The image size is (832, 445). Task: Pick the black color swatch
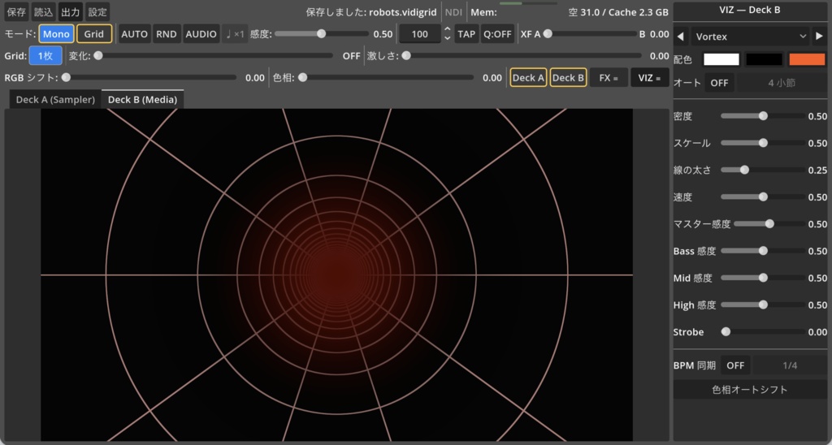[764, 59]
